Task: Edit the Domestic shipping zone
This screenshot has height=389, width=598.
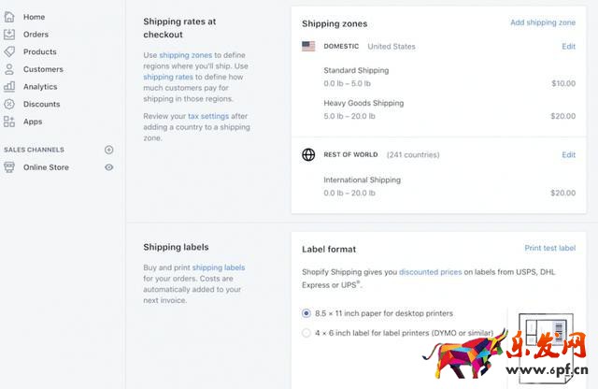Action: tap(568, 46)
